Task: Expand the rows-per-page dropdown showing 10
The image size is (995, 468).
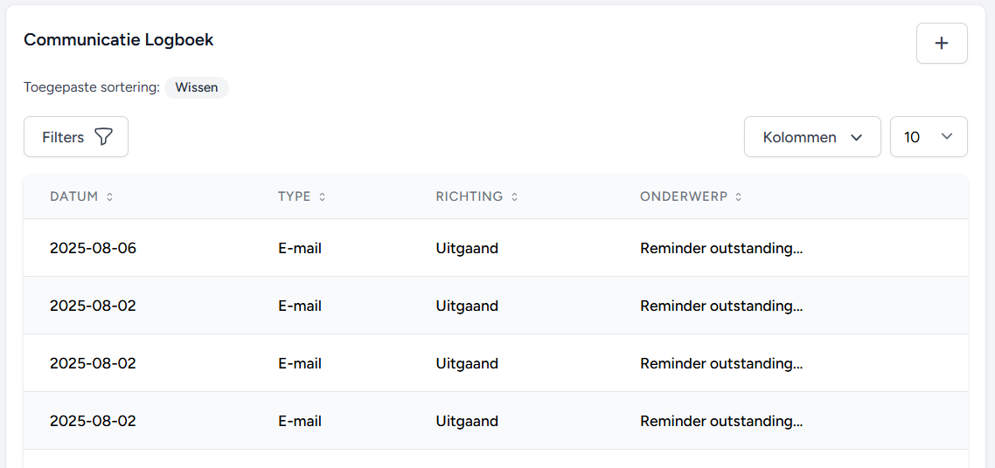Action: click(928, 137)
